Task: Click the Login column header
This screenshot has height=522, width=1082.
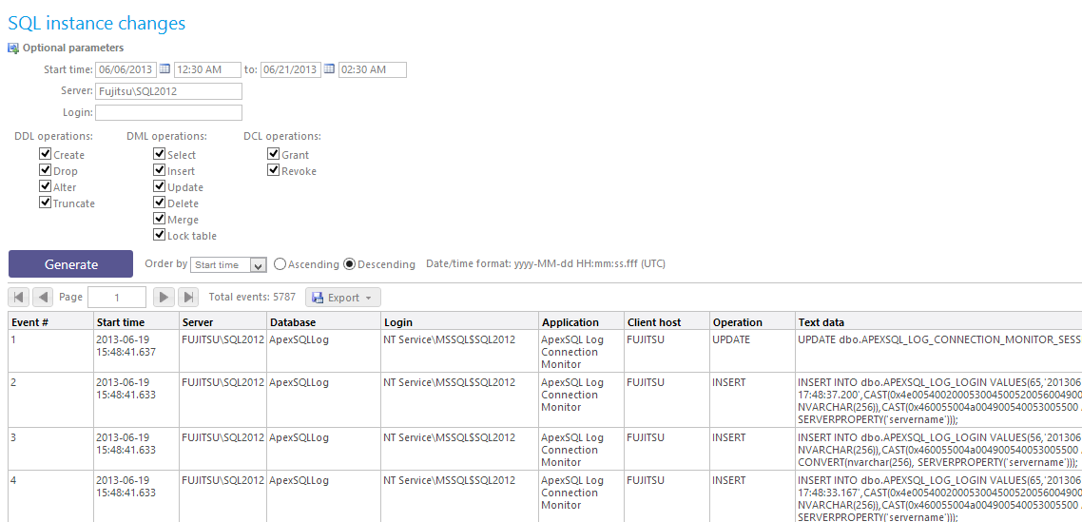Action: (459, 321)
